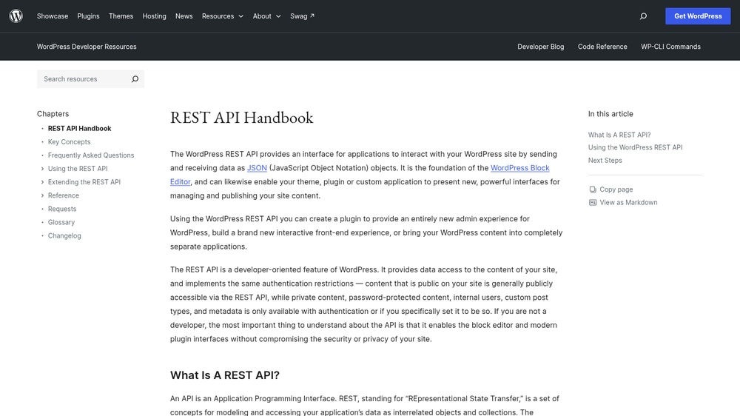Open the News menu item

click(184, 16)
